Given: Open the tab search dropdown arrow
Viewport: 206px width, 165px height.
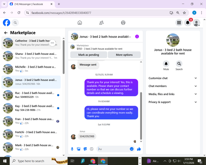Looking at the screenshot, I should tap(4, 4).
